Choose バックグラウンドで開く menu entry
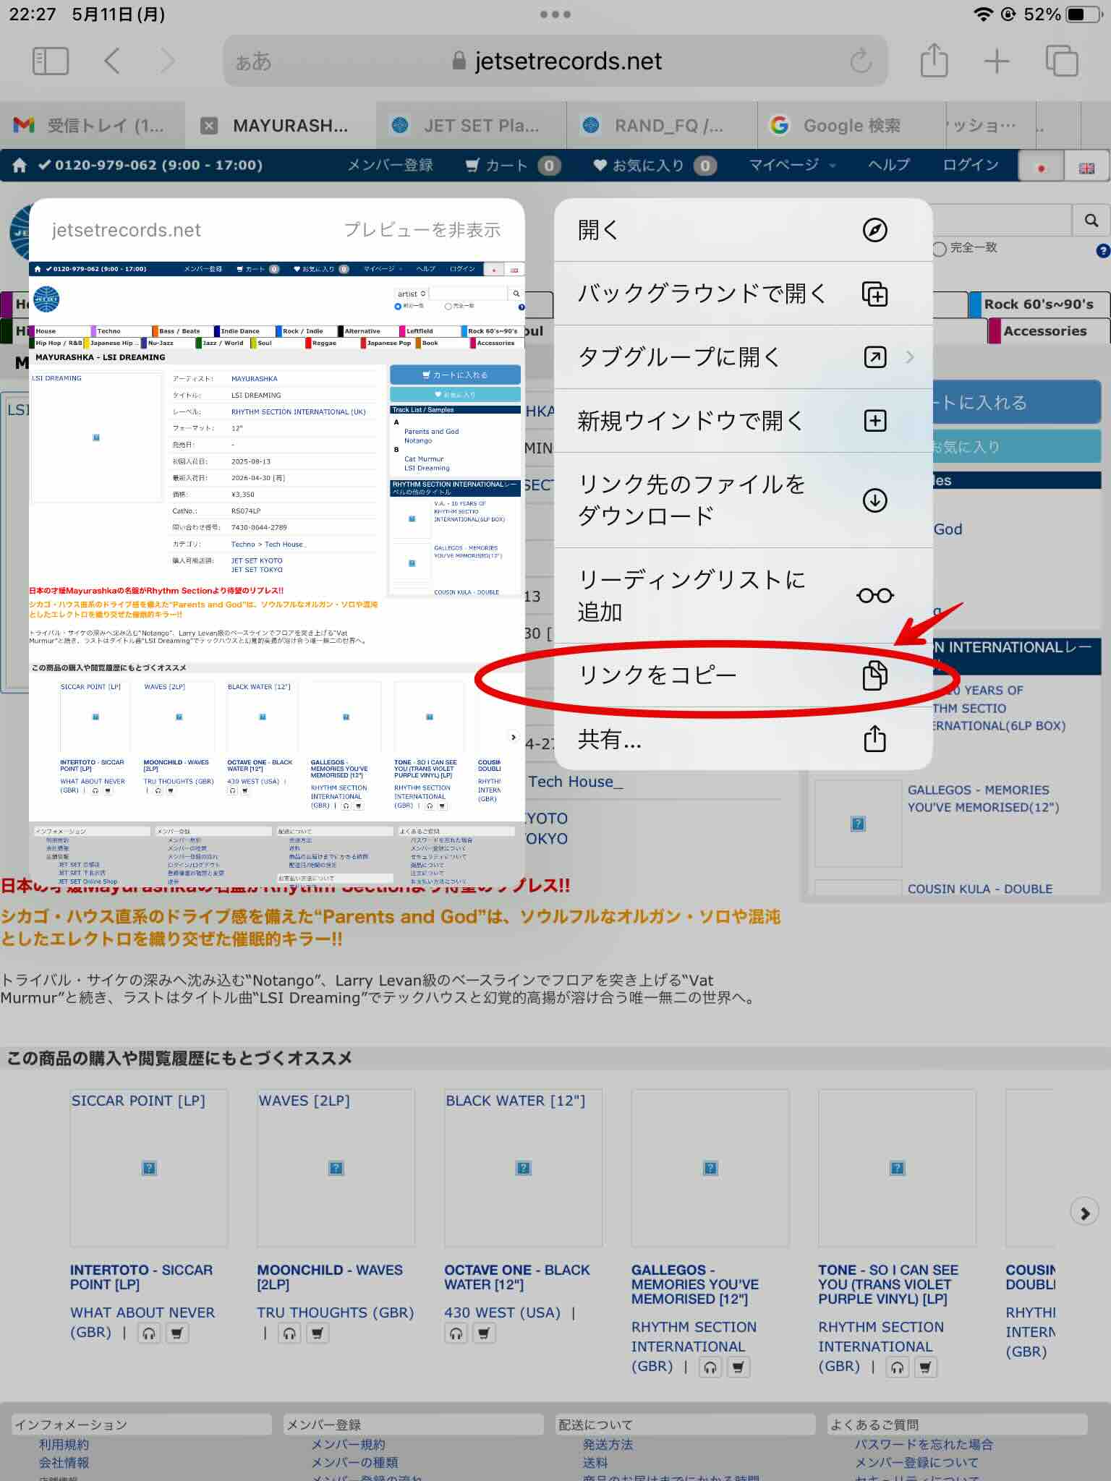1111x1481 pixels. tap(743, 294)
